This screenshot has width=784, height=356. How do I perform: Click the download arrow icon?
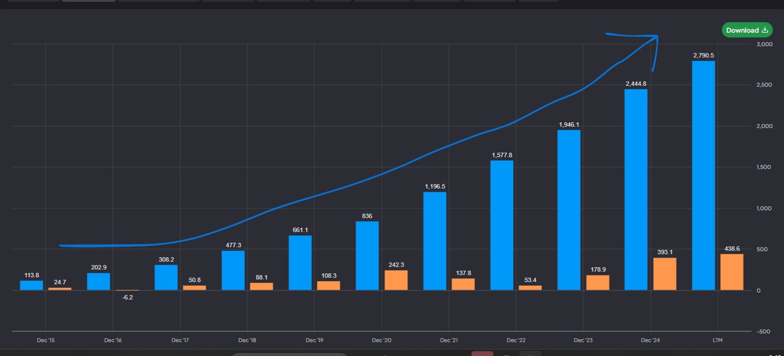(x=765, y=30)
